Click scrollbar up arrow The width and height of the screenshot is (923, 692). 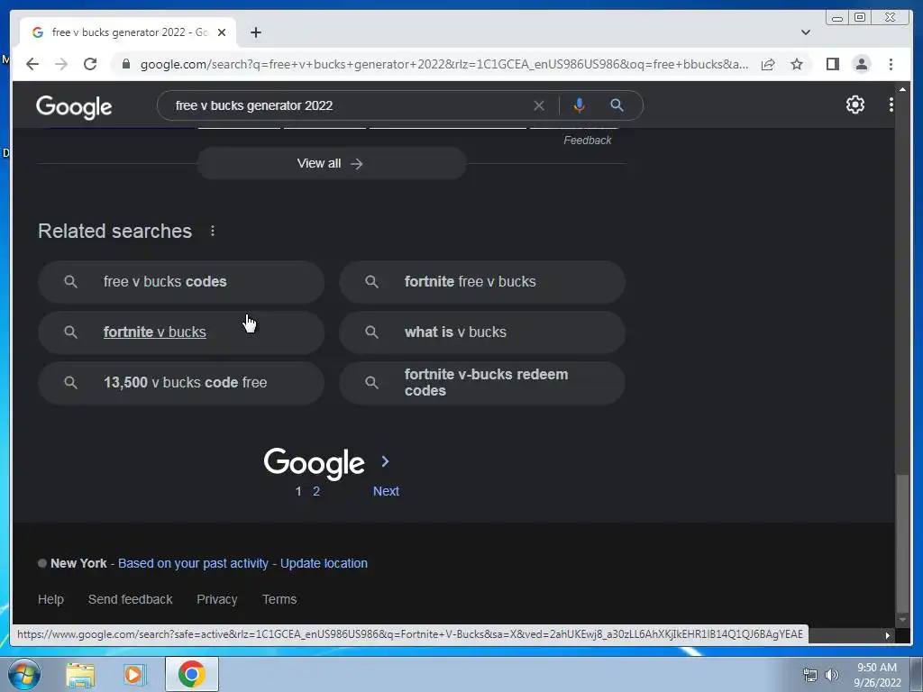tap(902, 87)
